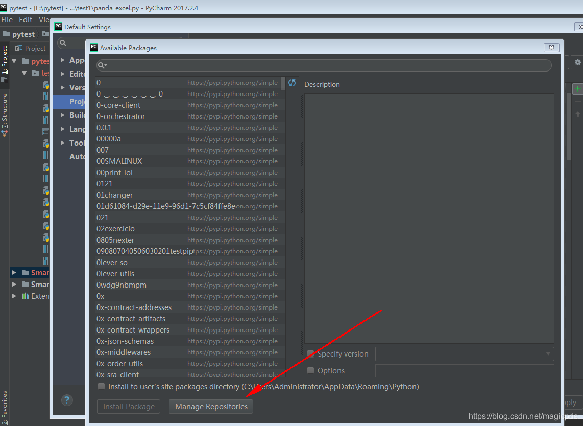
Task: Collapse the pytest root folder in project tree
Action: click(14, 61)
